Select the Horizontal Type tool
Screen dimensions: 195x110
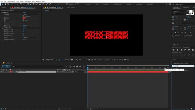[34, 4]
